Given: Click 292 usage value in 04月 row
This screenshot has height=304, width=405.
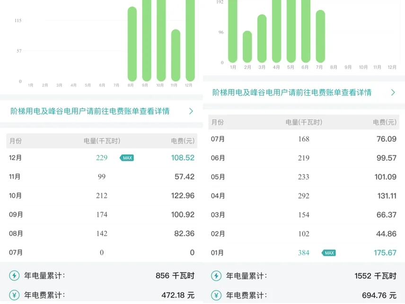Looking at the screenshot, I should click(x=304, y=196).
